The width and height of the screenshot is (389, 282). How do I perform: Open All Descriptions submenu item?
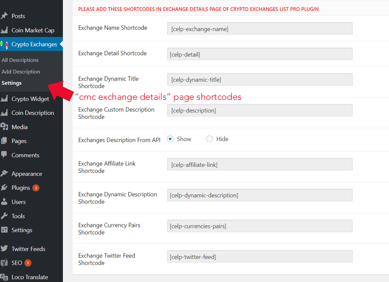point(20,60)
